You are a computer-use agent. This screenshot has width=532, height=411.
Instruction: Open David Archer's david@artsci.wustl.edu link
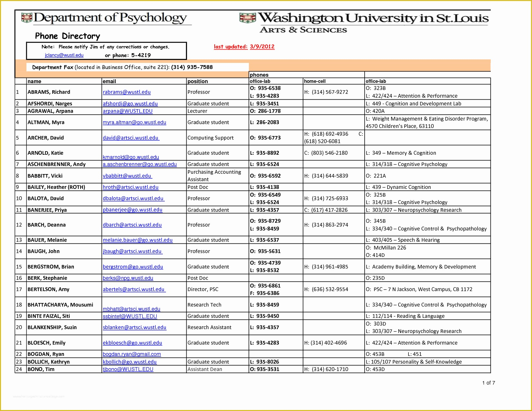point(131,138)
